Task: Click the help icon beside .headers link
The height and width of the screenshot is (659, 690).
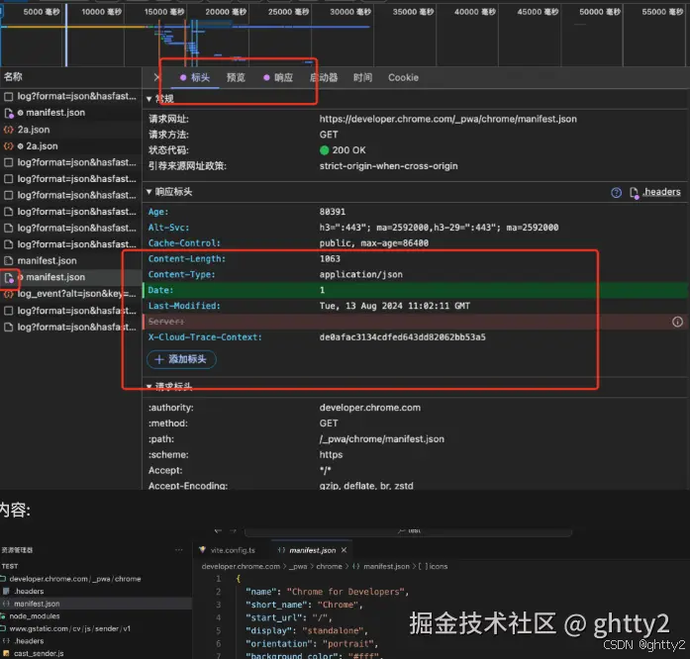Action: [x=616, y=192]
